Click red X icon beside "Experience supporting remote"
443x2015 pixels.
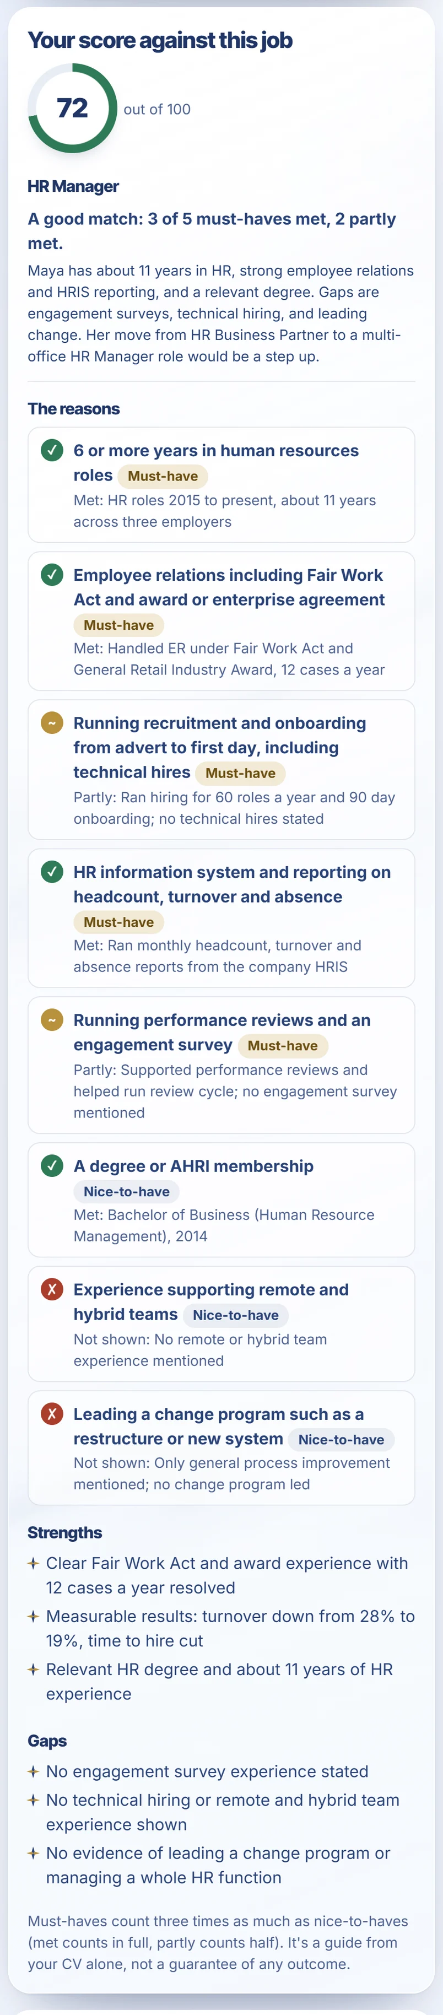pos(52,1289)
